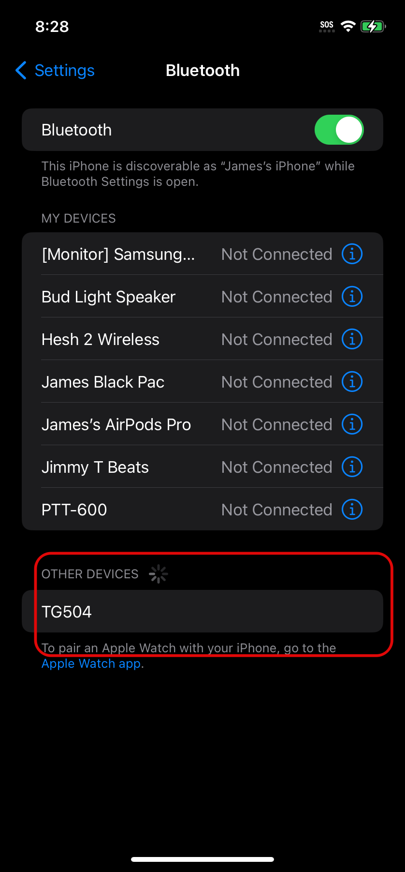Tap the PTT-600 device name
The image size is (405, 872).
point(74,510)
